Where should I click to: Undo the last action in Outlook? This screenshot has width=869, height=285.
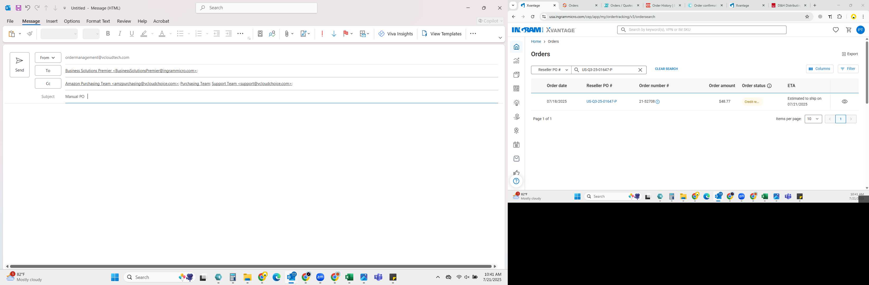click(x=28, y=8)
